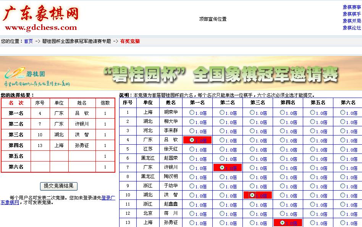Image resolution: width=362 pixels, height=227 pixels.
Task: Click 胡荣华 name cell
Action: (x=171, y=112)
